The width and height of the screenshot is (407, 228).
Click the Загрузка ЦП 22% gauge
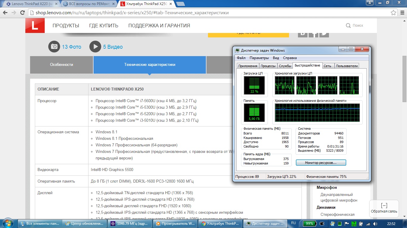254,85
